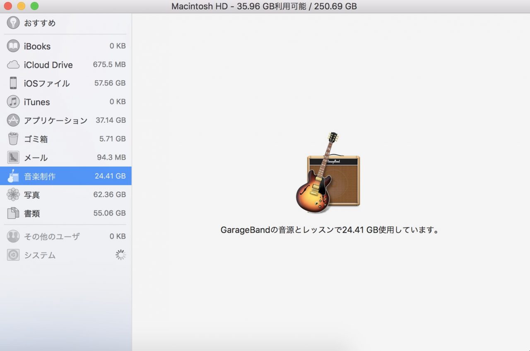
Task: Click the lightbulb icon beside おすすめ
Action: (13, 23)
